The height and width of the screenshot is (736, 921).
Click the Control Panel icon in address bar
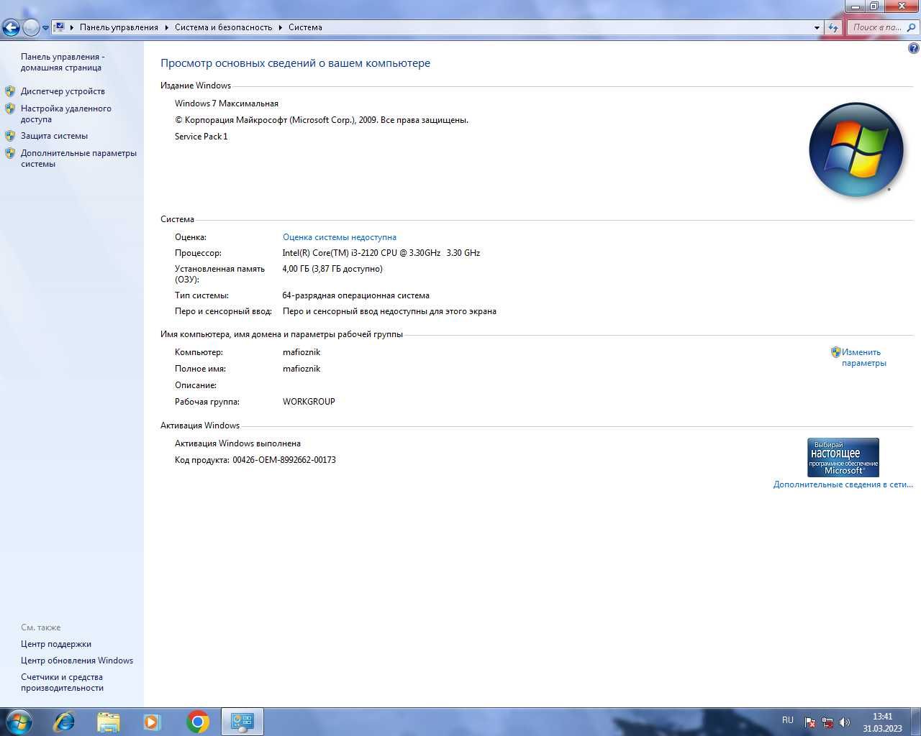[x=60, y=27]
